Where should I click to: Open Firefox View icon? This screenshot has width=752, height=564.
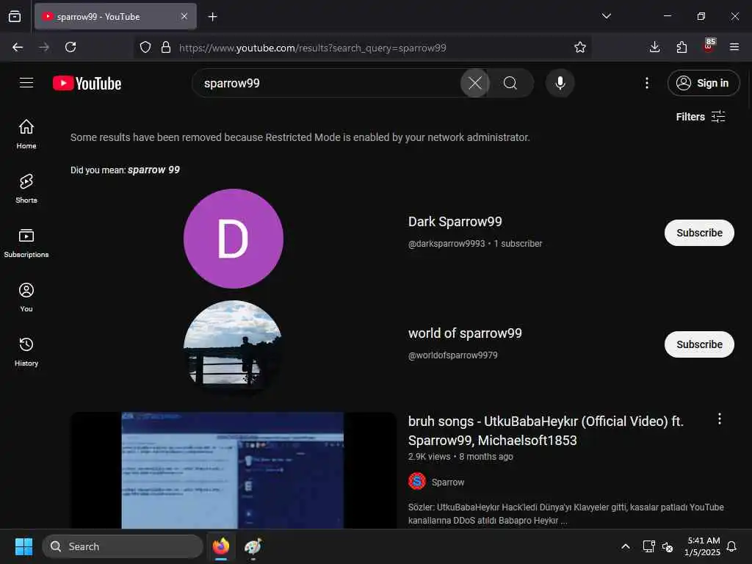pos(15,16)
